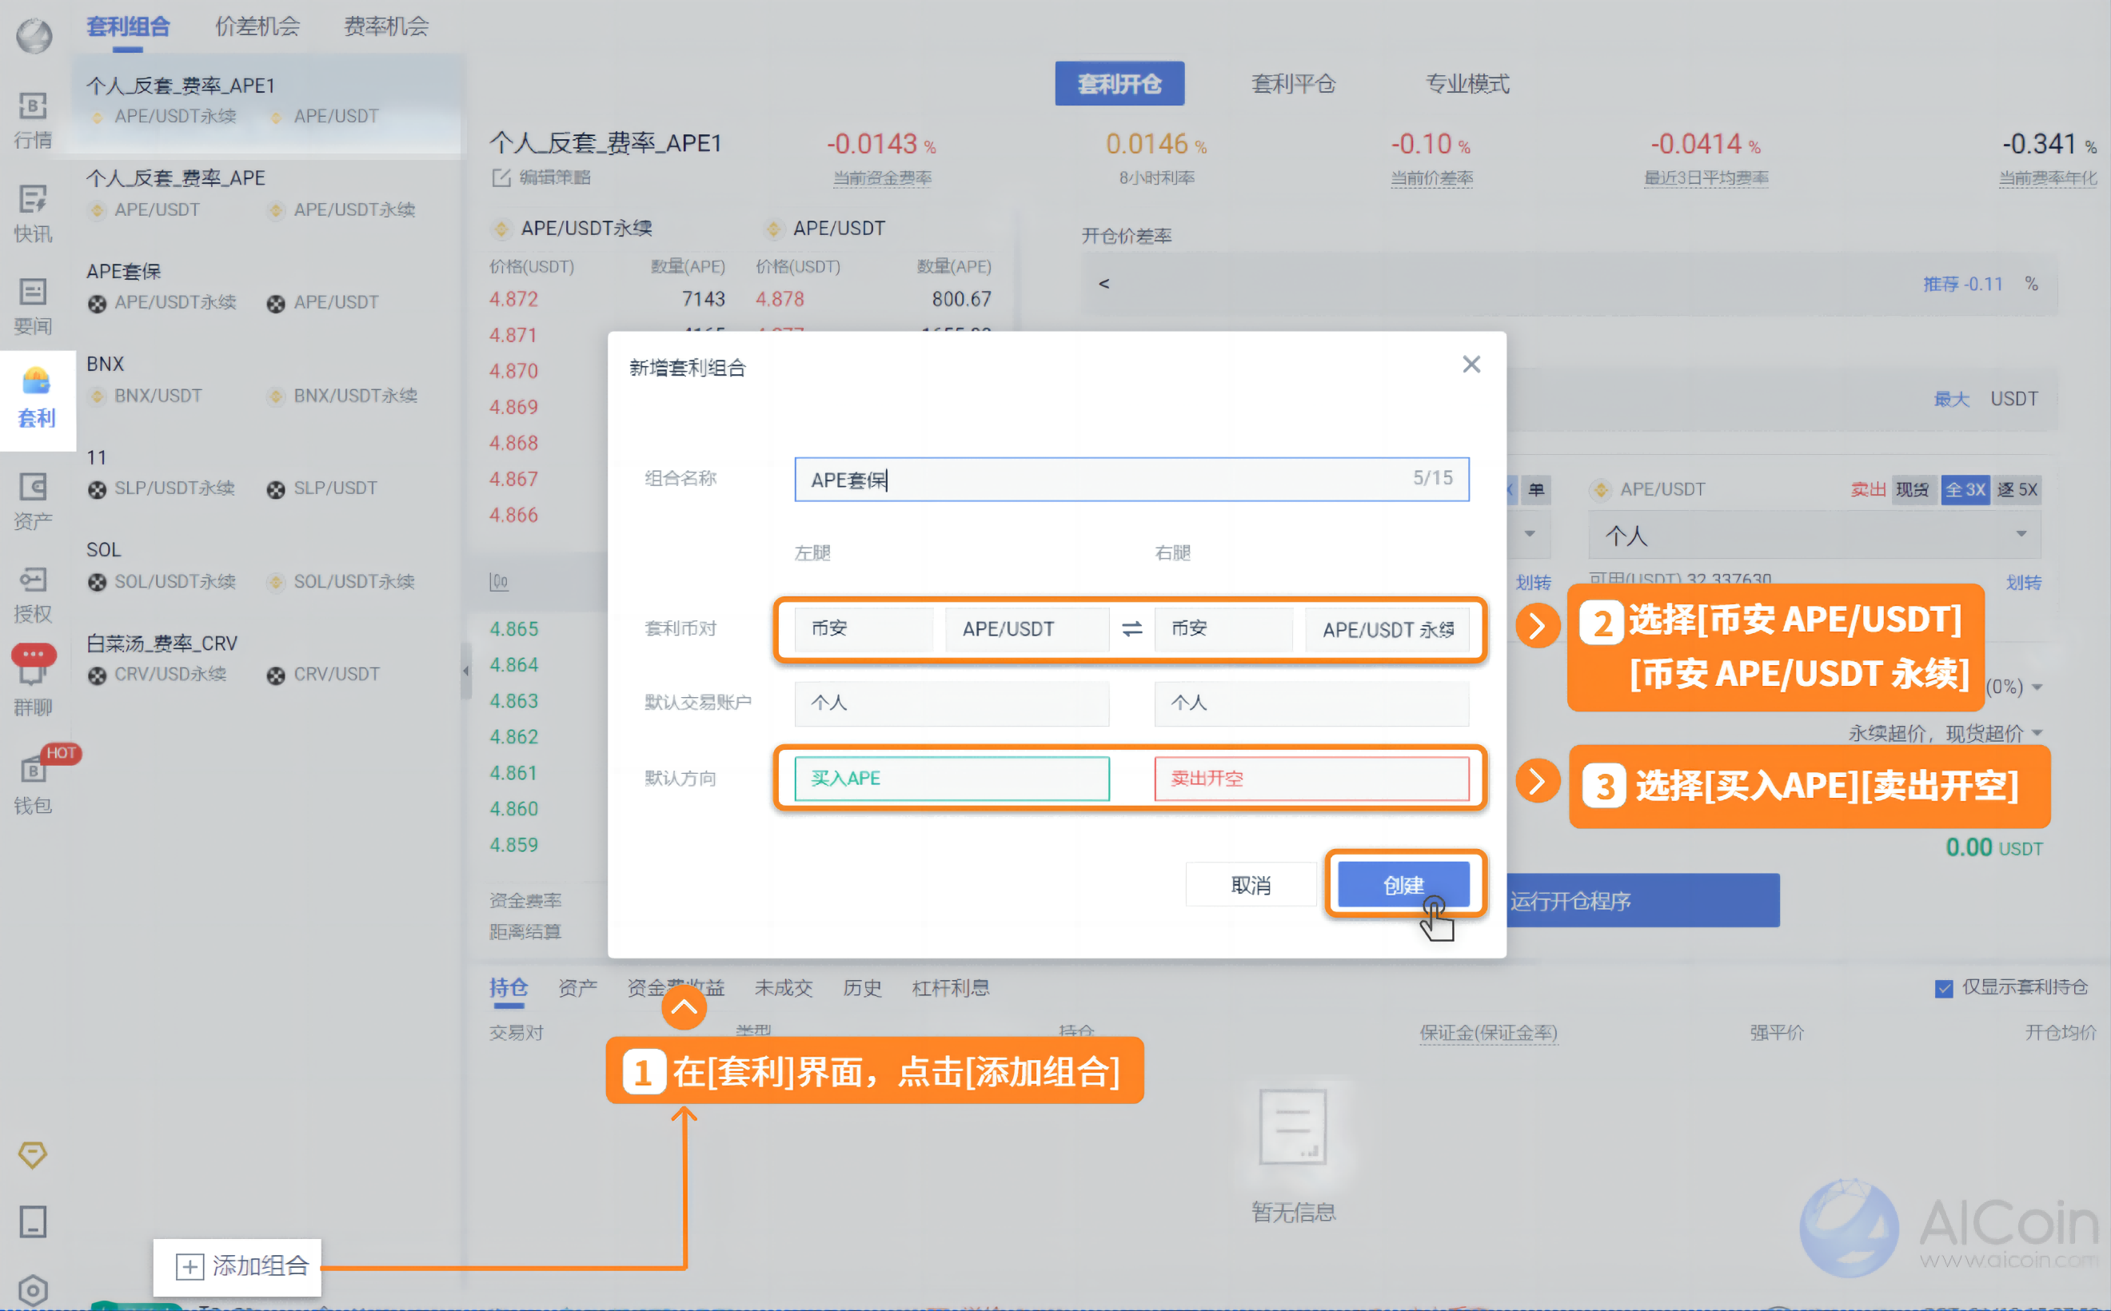Select 现货 spot option

(1913, 490)
